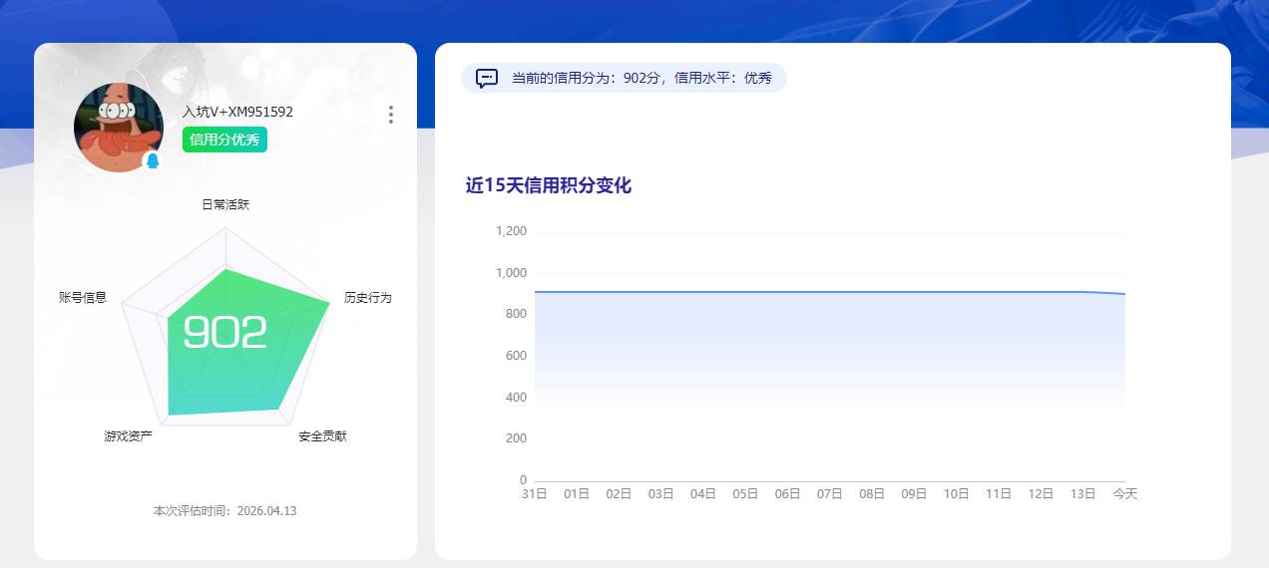Viewport: 1269px width, 568px height.
Task: Click the 12日 x-axis date label
Action: coord(1042,494)
